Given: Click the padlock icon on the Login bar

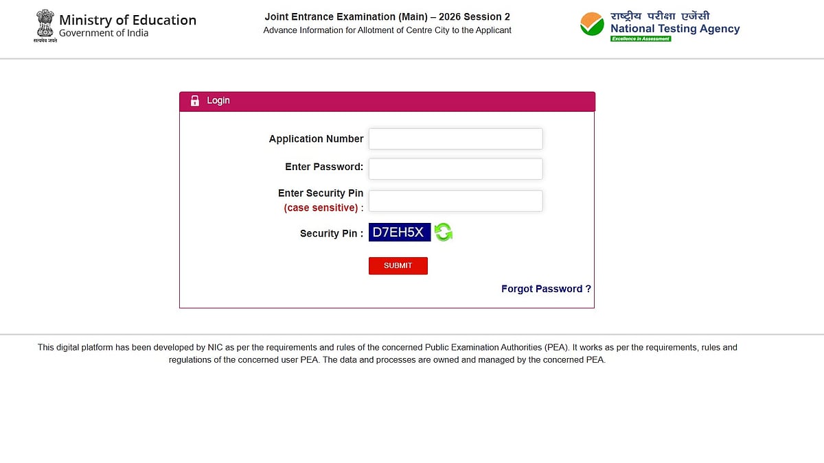Looking at the screenshot, I should click(194, 100).
